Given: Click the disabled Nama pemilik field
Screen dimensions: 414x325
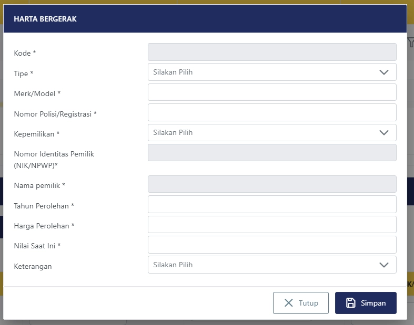Looking at the screenshot, I should click(271, 184).
